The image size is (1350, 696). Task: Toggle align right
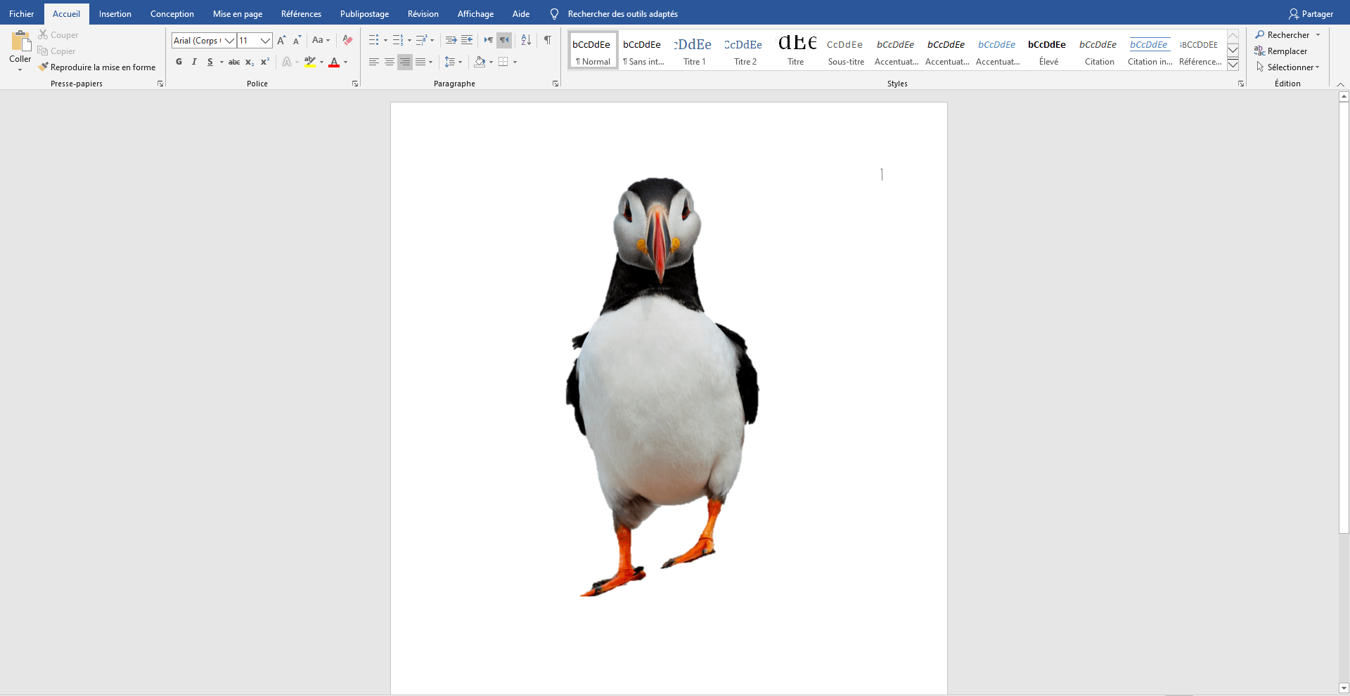pyautogui.click(x=405, y=62)
